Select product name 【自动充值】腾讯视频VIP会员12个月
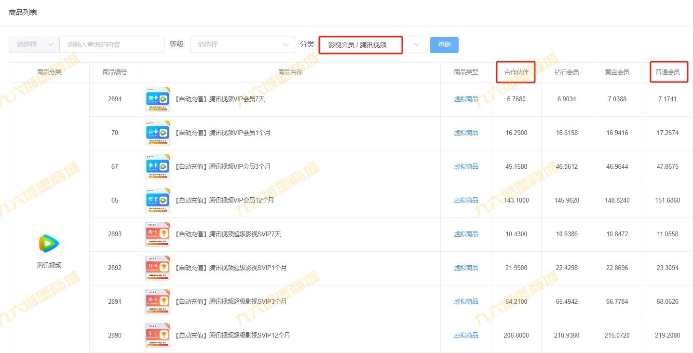693x353 pixels. (x=224, y=200)
